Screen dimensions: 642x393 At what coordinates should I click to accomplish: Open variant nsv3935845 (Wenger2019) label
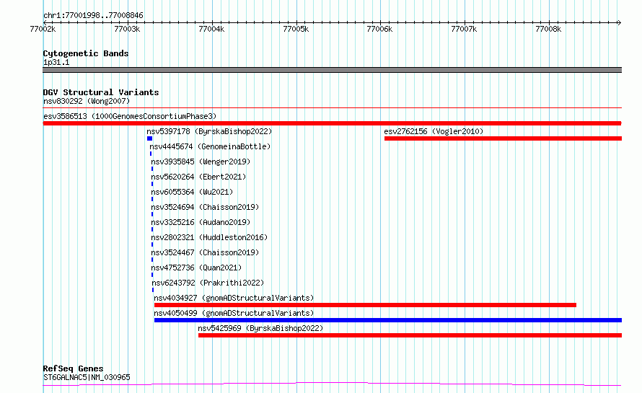(x=201, y=162)
